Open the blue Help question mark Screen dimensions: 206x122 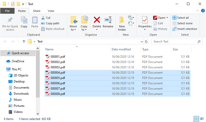pyautogui.click(x=203, y=11)
